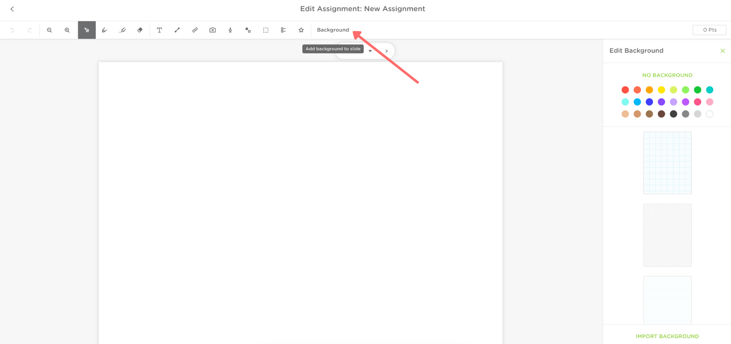This screenshot has width=731, height=344.
Task: Pick the red background color swatch
Action: 625,90
